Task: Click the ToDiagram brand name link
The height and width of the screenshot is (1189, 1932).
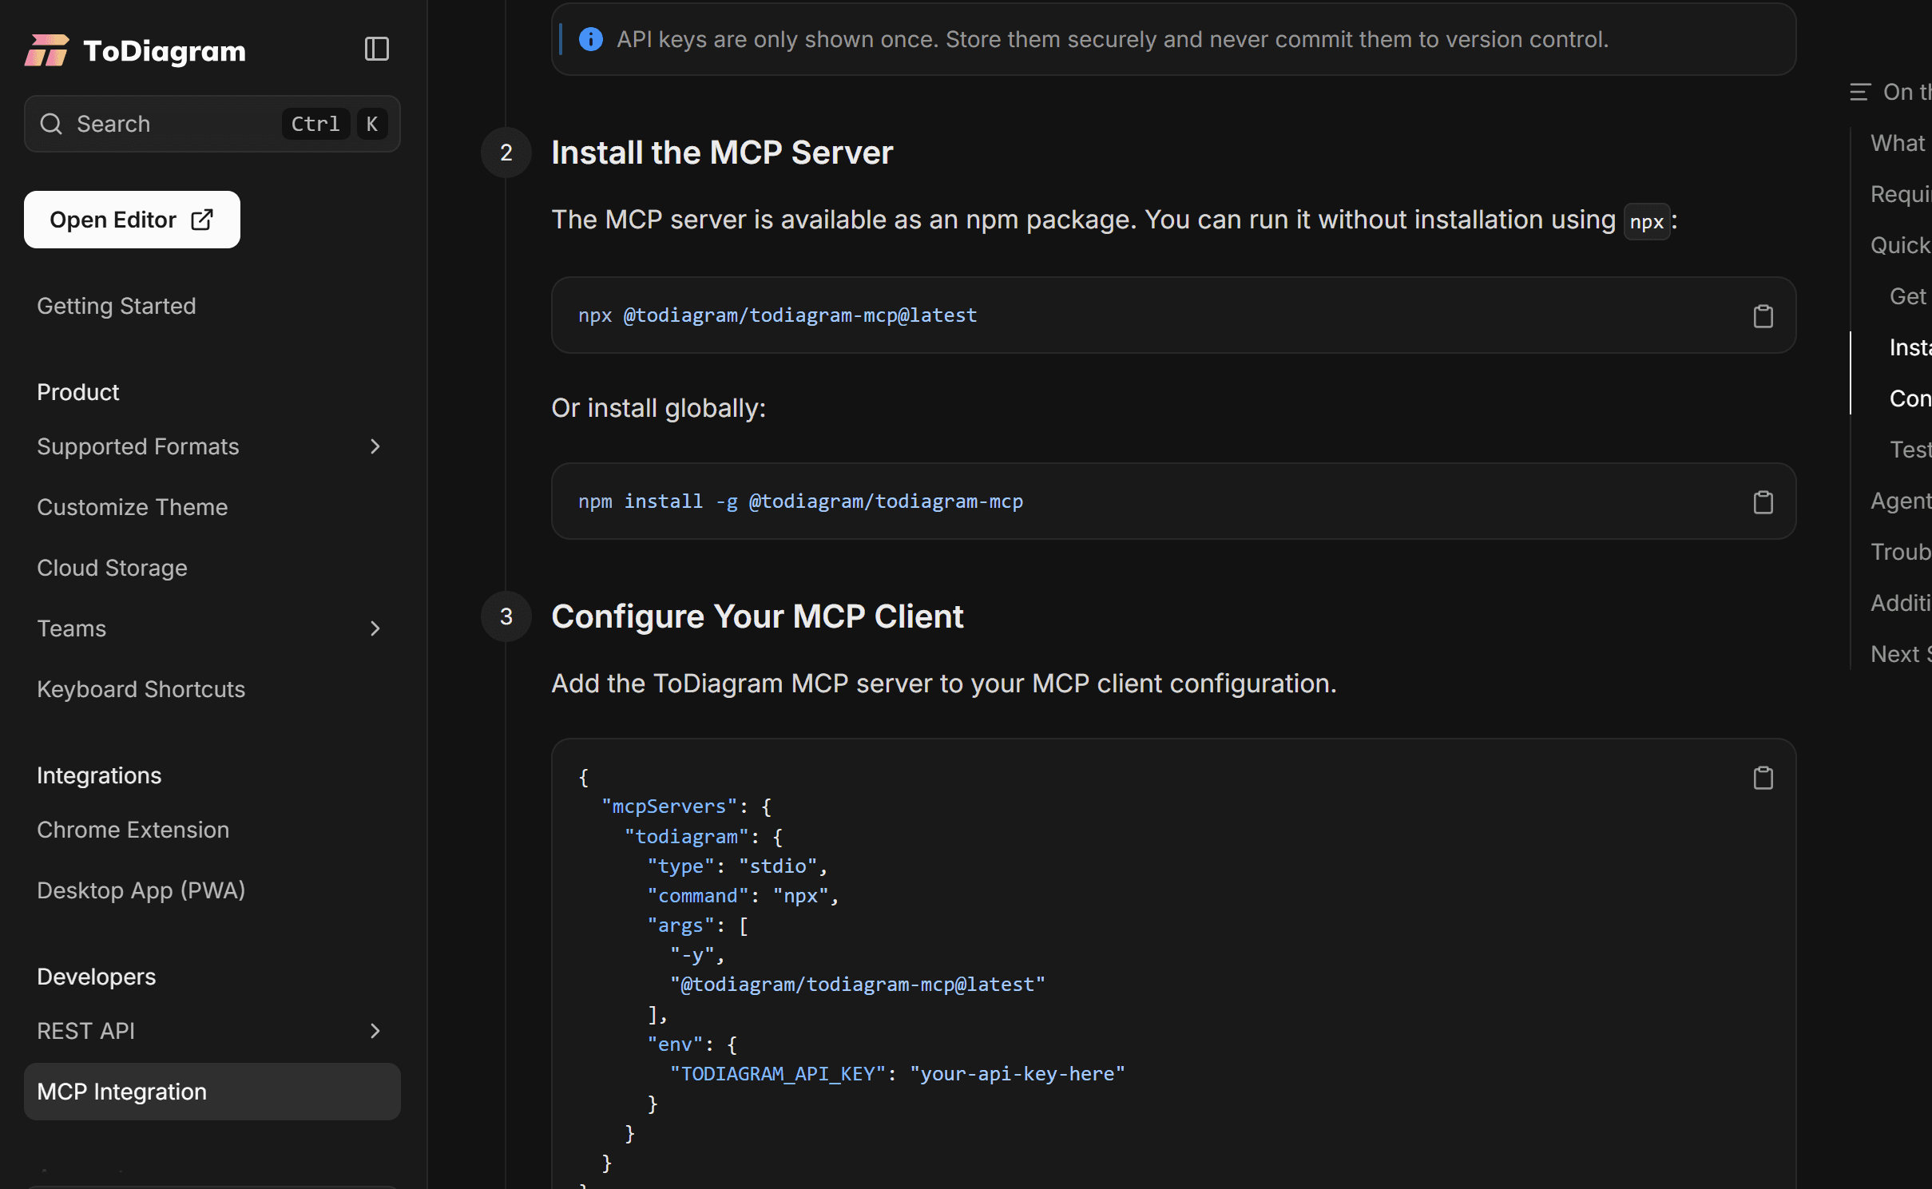Action: point(165,51)
